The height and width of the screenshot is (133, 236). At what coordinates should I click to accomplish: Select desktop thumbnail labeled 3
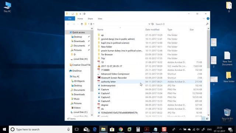point(214,81)
